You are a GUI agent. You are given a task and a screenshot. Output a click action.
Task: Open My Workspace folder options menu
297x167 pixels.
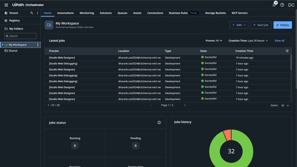pyautogui.click(x=38, y=45)
